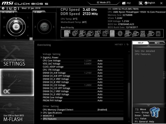The height and width of the screenshot is (124, 166).
Task: Click the 0.840V VDD_SoC reading
Action: click(x=88, y=63)
